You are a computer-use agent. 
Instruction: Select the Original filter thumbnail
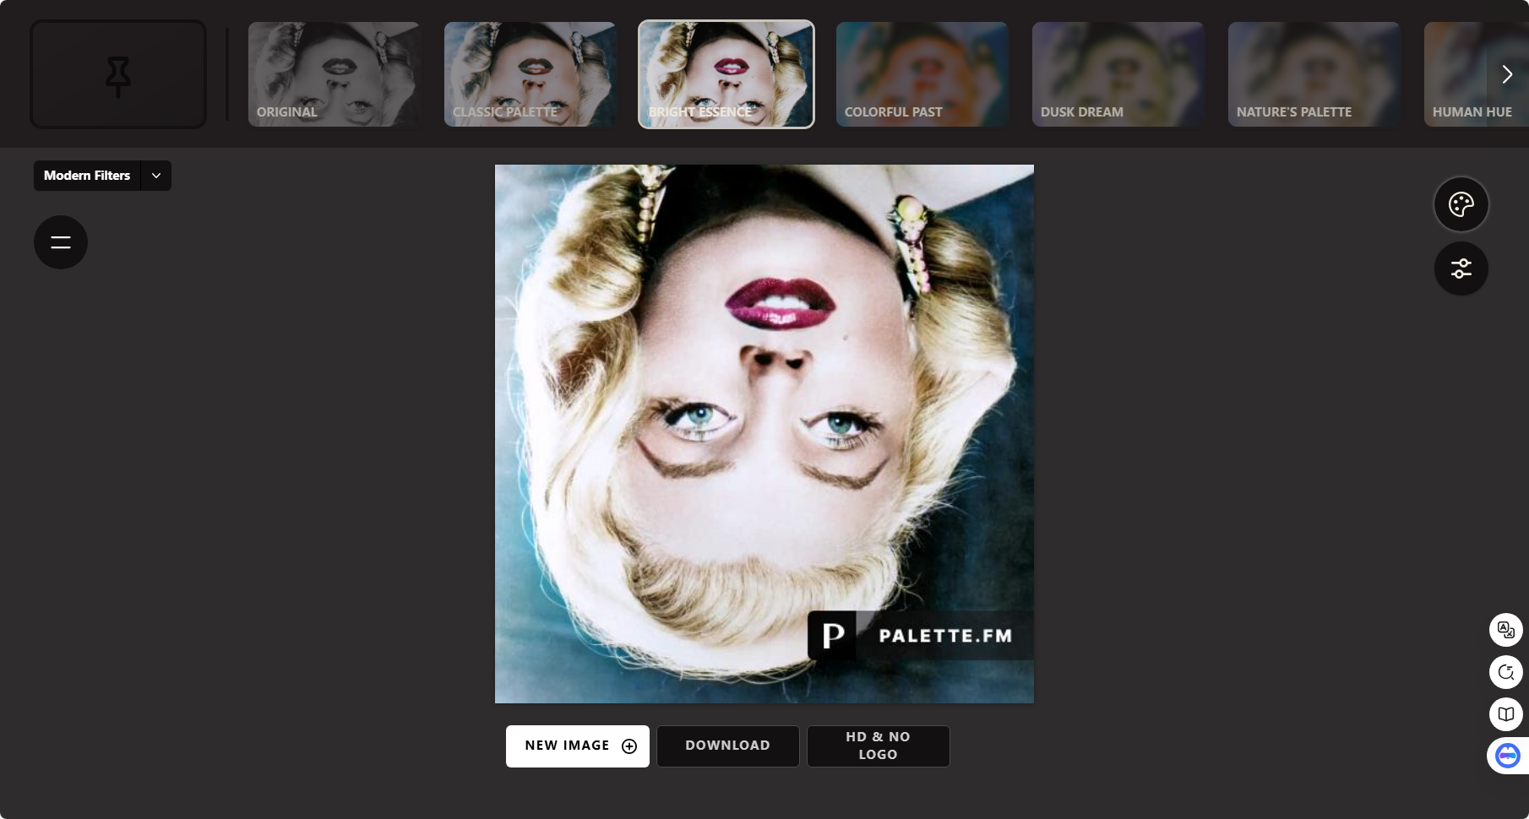tap(334, 74)
